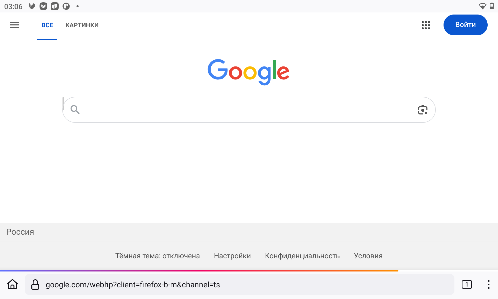Image resolution: width=498 pixels, height=299 pixels.
Task: Select the ВСЕ tab
Action: pyautogui.click(x=47, y=25)
